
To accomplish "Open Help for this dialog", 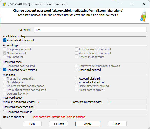I will click(x=32, y=124).
